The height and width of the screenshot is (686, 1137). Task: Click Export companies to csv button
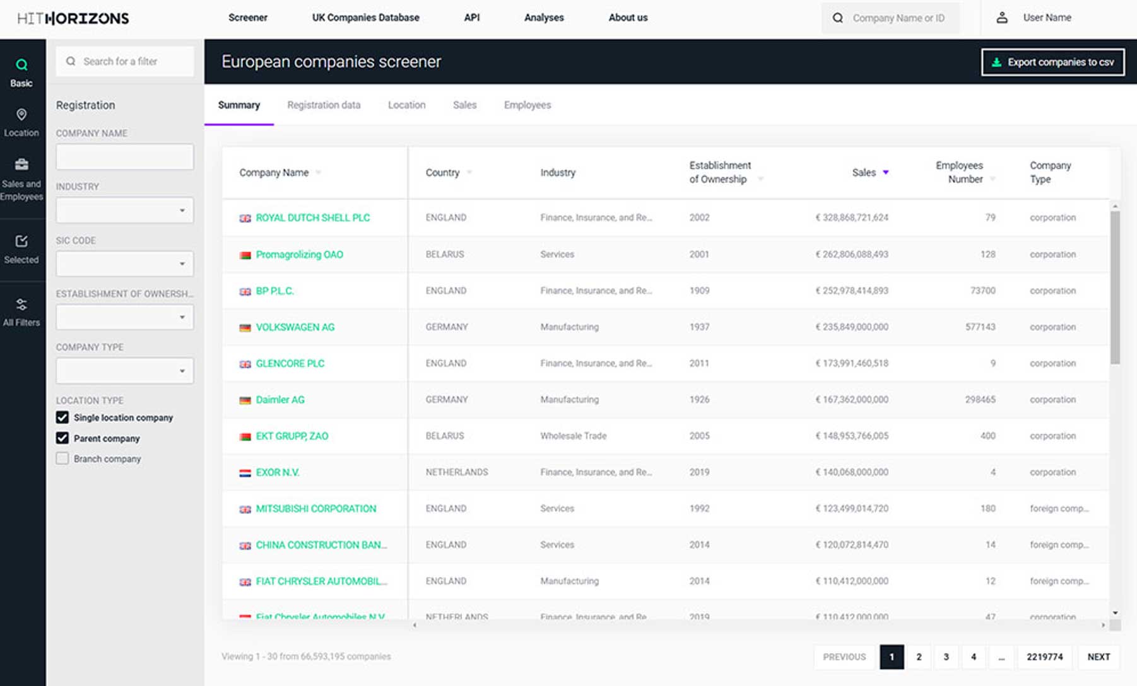pos(1052,62)
